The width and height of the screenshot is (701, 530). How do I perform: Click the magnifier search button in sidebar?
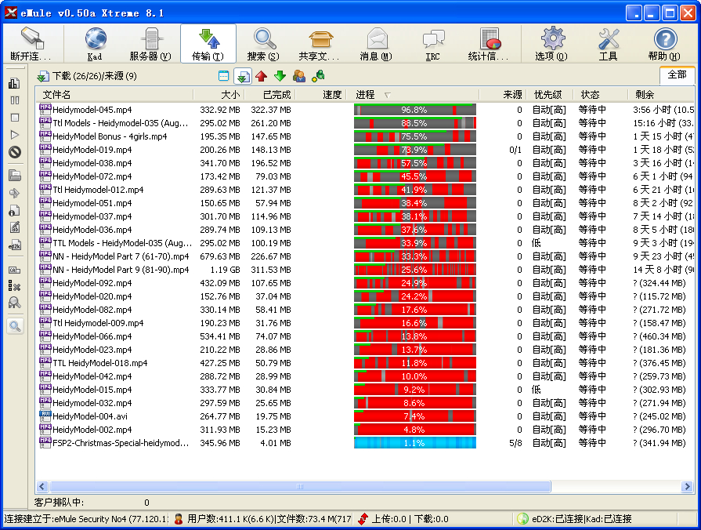(x=15, y=326)
